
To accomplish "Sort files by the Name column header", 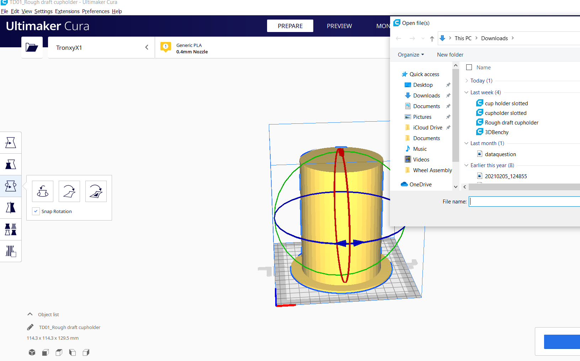I will [x=484, y=67].
